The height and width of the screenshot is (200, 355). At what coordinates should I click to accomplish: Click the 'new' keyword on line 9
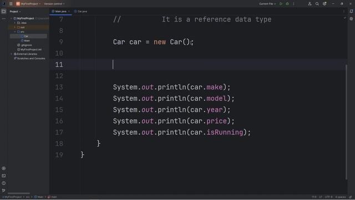(x=160, y=42)
